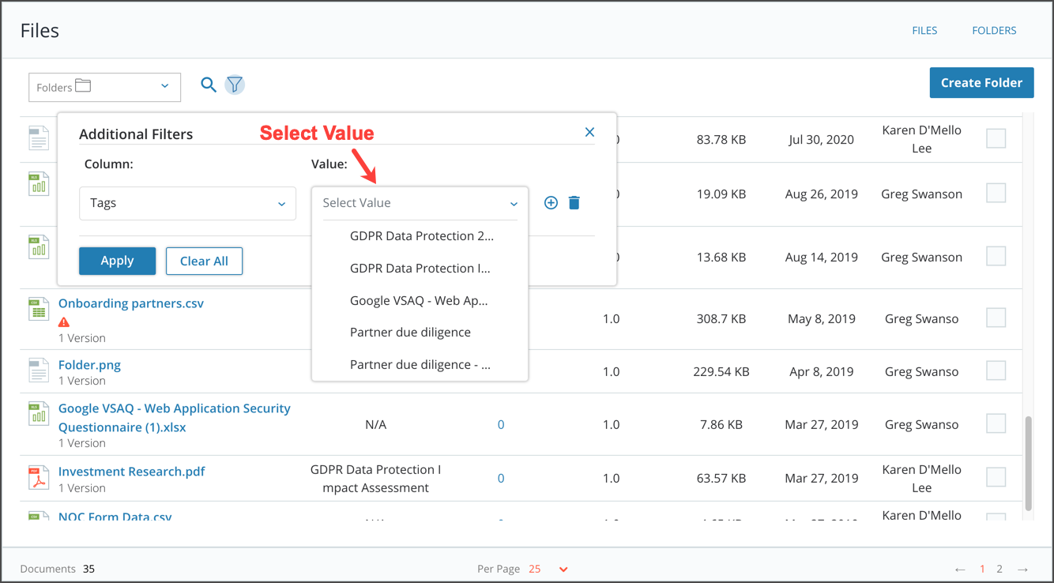Delete the filter with trash icon
1054x583 pixels.
pos(574,203)
